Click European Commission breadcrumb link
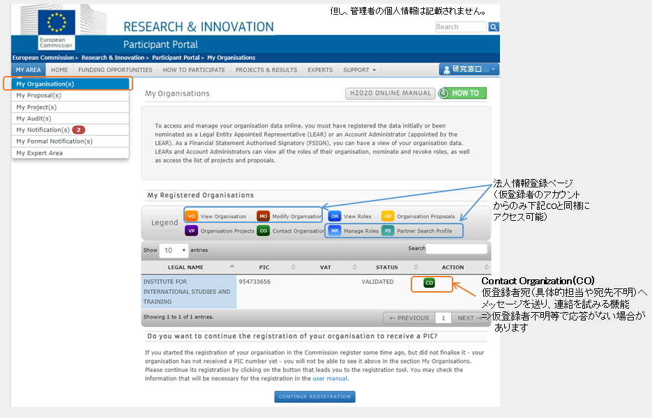The height and width of the screenshot is (418, 652). (x=43, y=58)
